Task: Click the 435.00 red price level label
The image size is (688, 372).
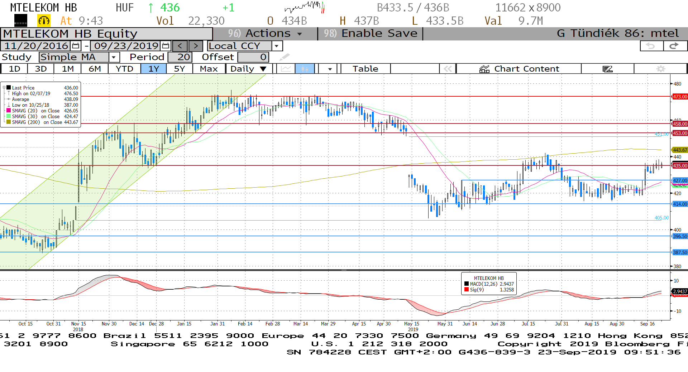Action: pyautogui.click(x=680, y=166)
